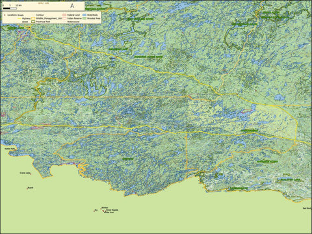Click the 'Watercourse' legend label
The height and width of the screenshot is (234, 312).
click(73, 21)
